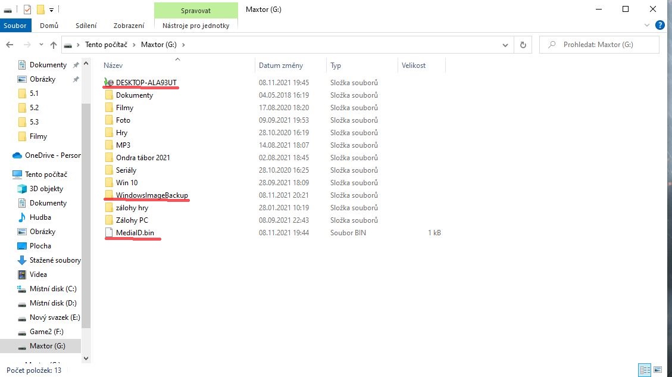Select the MP3 folder
This screenshot has width=672, height=377.
(x=123, y=145)
